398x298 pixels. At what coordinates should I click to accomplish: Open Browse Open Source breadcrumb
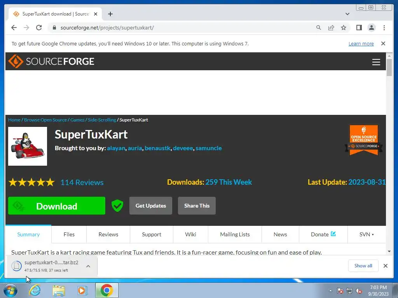45,120
